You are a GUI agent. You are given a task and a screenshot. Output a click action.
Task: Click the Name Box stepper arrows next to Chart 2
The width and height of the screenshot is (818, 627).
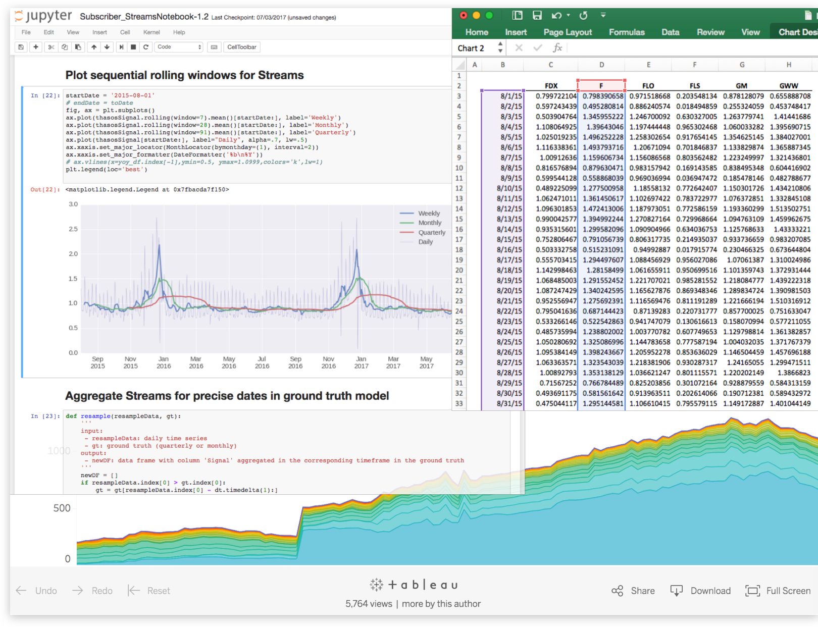pos(500,47)
